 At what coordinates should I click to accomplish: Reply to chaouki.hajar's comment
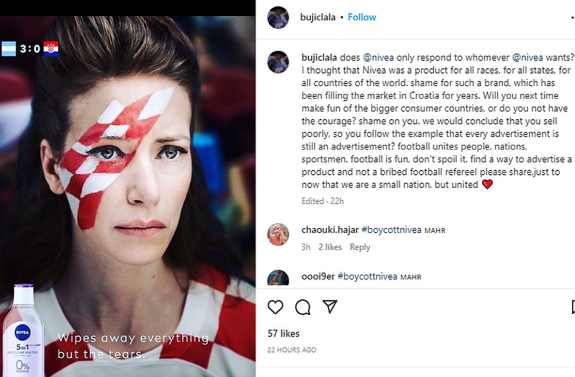coord(360,247)
